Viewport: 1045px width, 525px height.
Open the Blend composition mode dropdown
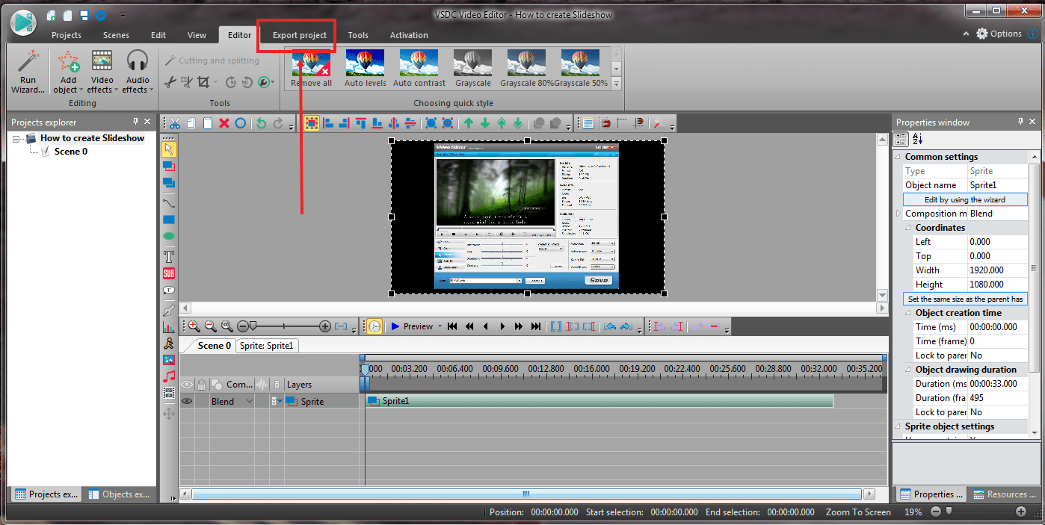click(250, 401)
